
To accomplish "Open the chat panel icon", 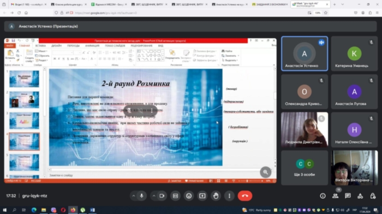I will point(348,196).
